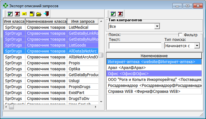Select the DrugsToDiv query row
This screenshot has width=206, height=119.
click(x=51, y=99)
